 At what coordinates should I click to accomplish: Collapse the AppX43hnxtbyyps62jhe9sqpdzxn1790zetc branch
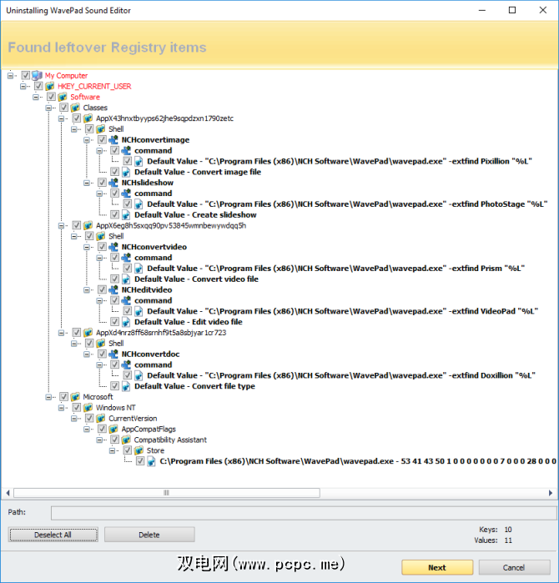[x=62, y=118]
